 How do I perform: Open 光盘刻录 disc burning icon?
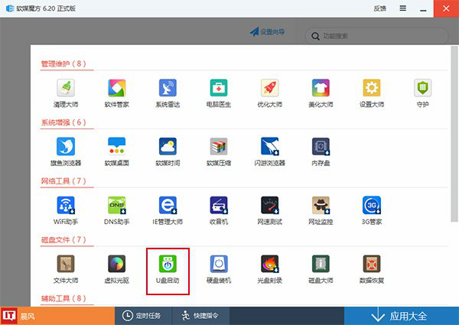pos(269,264)
